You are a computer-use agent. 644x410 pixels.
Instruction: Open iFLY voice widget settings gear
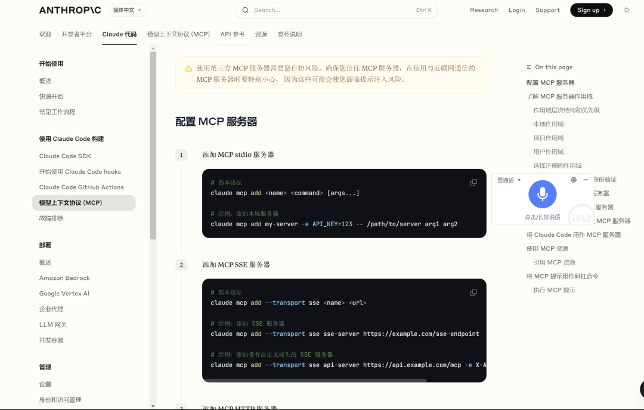(x=574, y=180)
